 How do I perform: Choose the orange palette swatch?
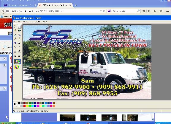(54, 106)
